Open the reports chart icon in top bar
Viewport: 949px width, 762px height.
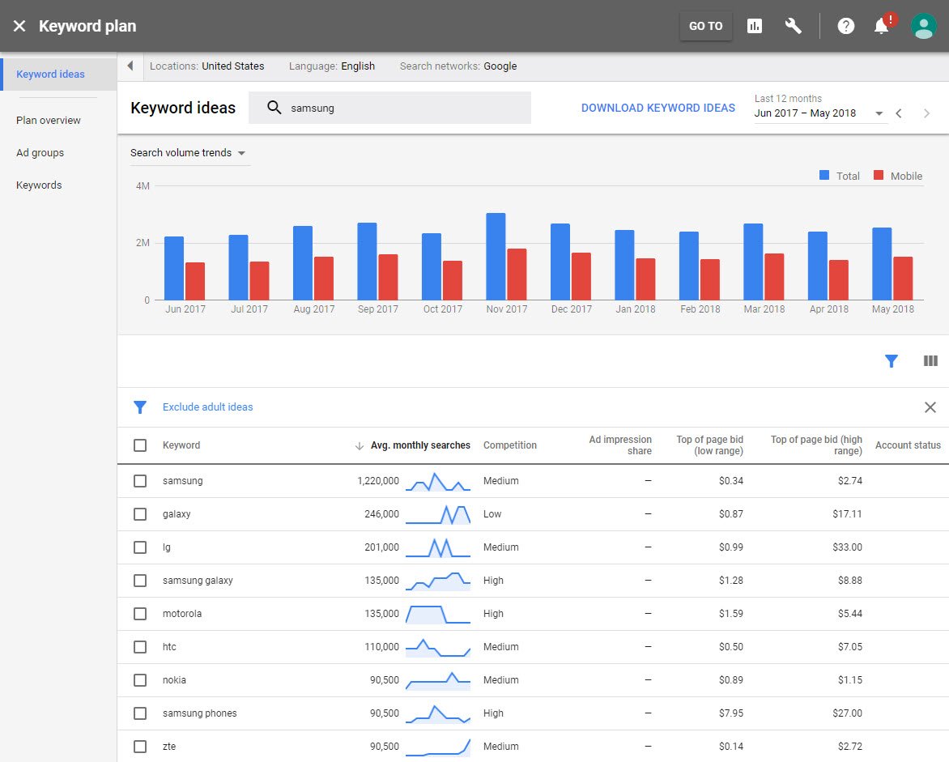754,26
